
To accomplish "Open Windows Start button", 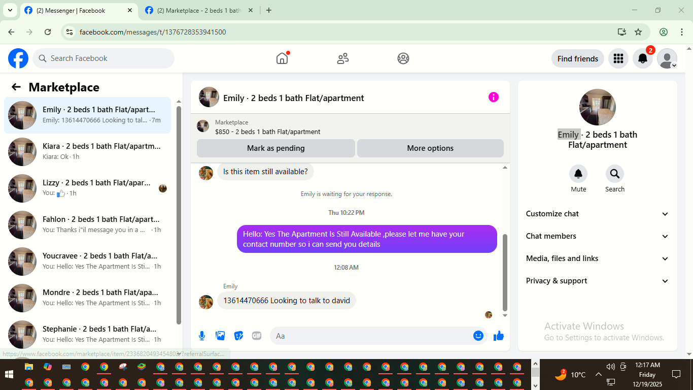I will pyautogui.click(x=9, y=375).
